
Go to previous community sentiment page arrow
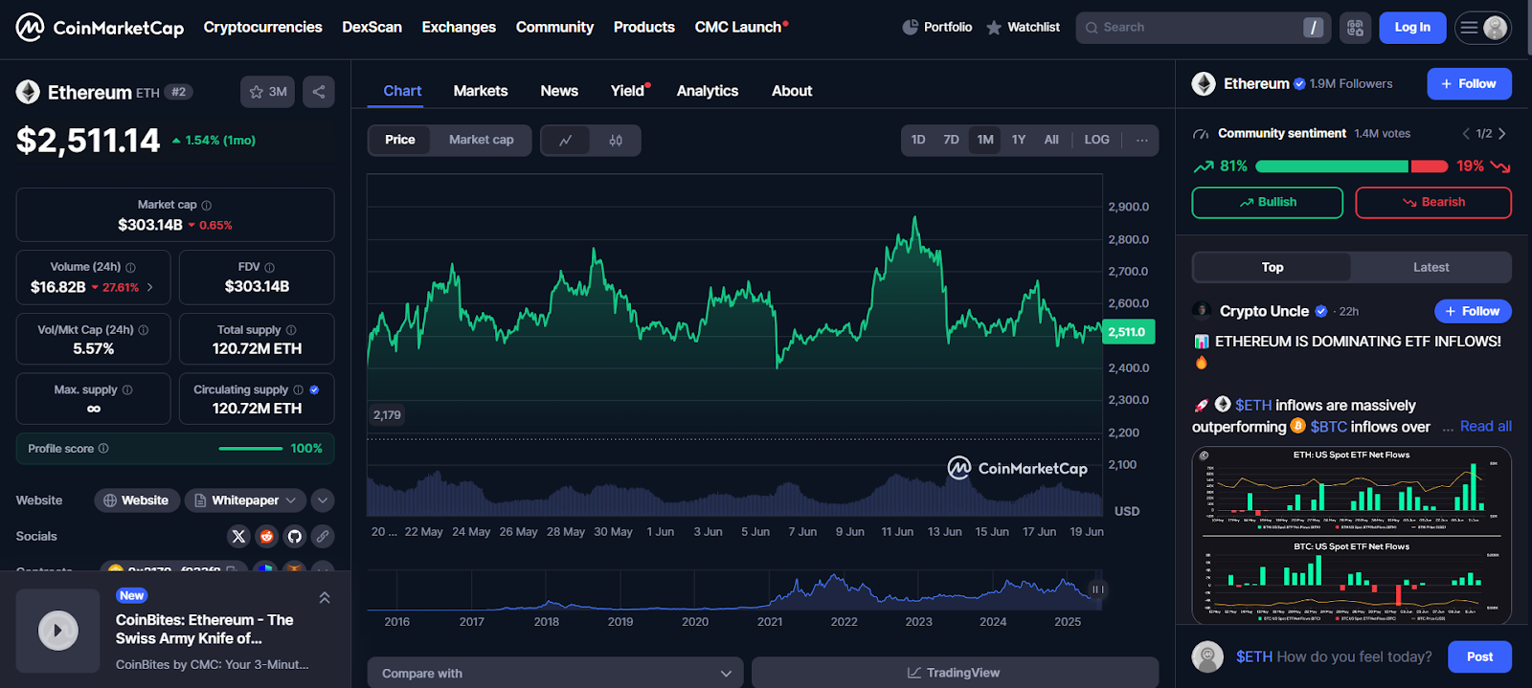click(1465, 133)
